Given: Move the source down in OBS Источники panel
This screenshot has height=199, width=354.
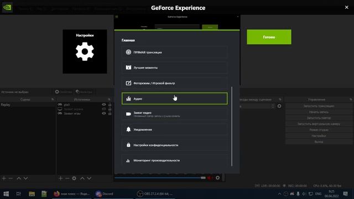Looking at the screenshot, I should click(89, 178).
